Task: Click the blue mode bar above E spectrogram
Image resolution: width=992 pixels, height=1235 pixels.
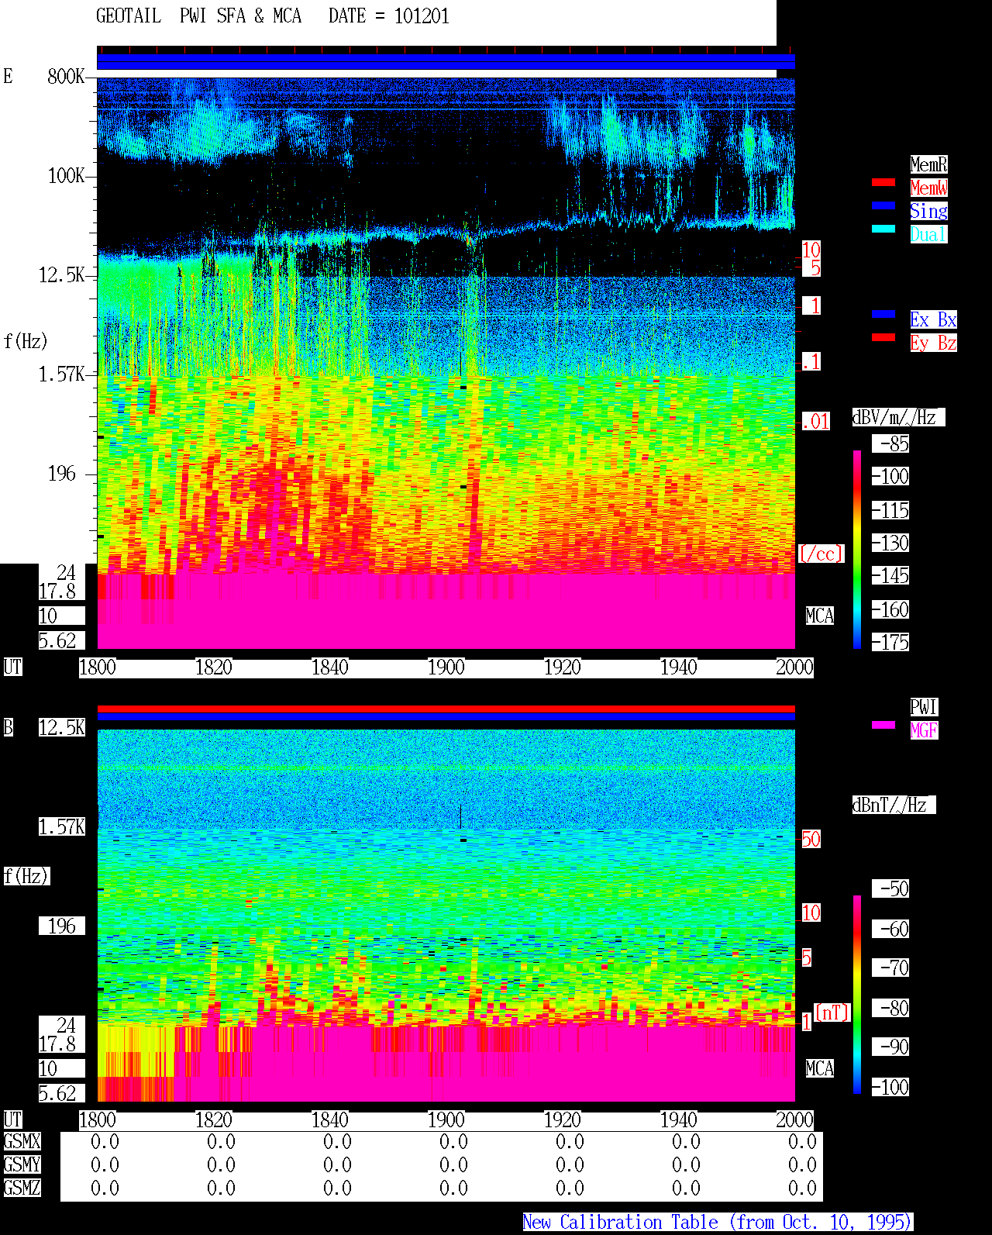Action: click(x=446, y=61)
